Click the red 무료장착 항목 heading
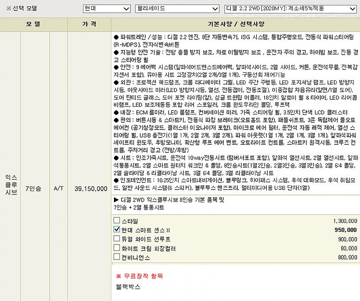Screen dimensions: 360x301 tap(139, 276)
